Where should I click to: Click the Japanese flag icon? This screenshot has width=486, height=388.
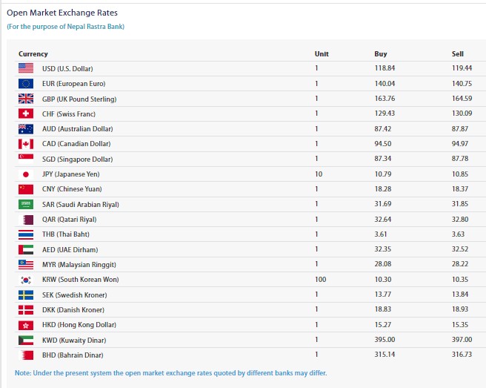click(x=26, y=174)
